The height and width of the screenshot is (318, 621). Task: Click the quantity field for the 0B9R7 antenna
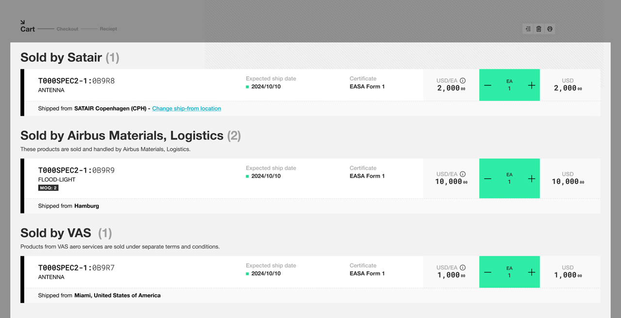click(x=509, y=272)
